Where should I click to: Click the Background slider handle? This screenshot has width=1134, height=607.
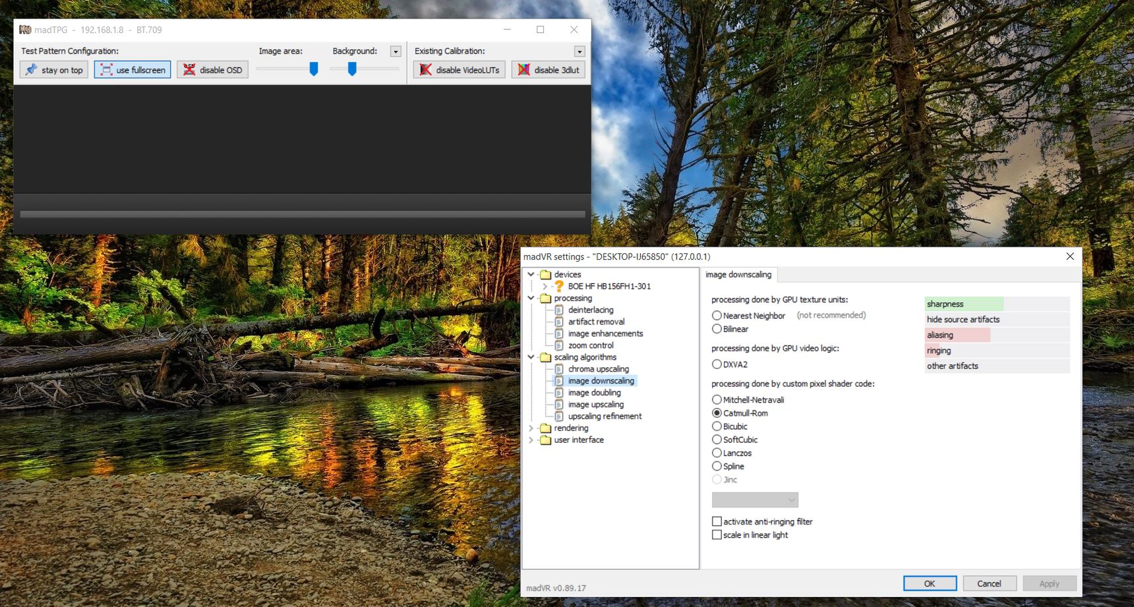(x=352, y=69)
